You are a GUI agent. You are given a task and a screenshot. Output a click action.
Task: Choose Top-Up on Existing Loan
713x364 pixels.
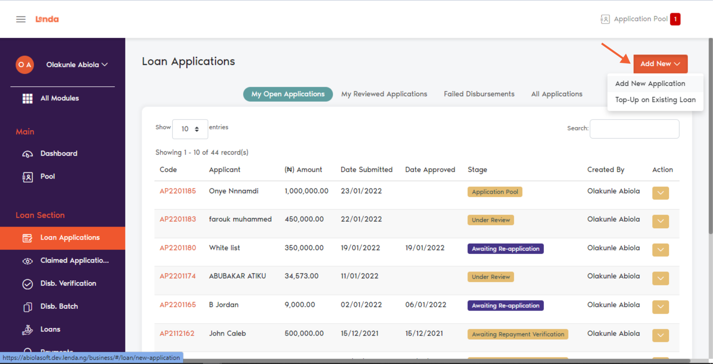[x=655, y=100]
